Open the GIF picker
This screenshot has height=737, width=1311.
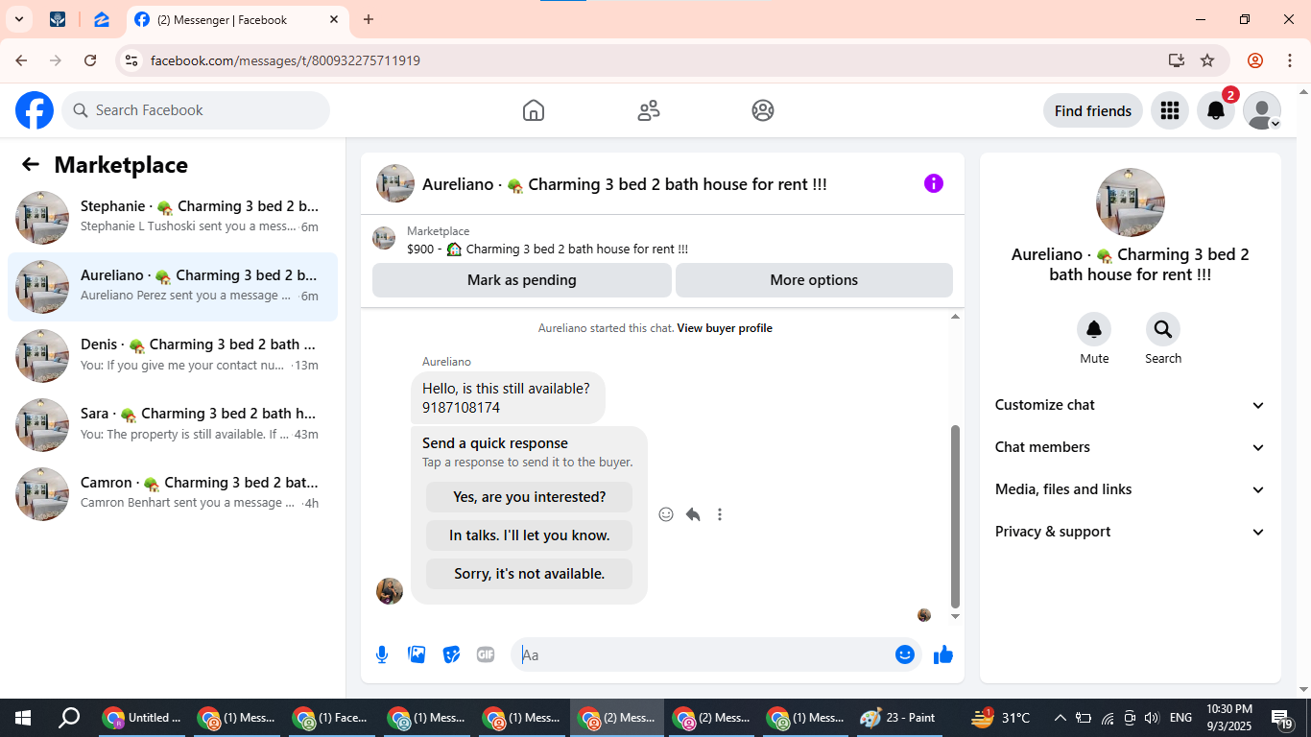coord(486,654)
